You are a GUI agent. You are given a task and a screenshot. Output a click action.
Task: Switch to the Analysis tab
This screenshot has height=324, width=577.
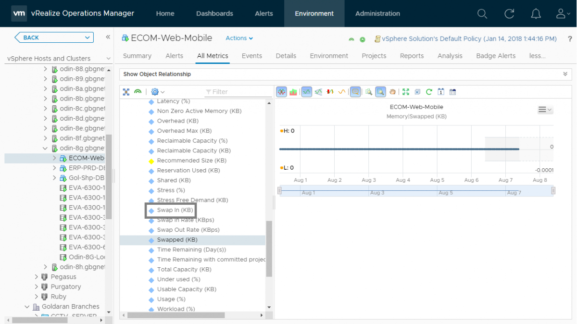point(450,56)
